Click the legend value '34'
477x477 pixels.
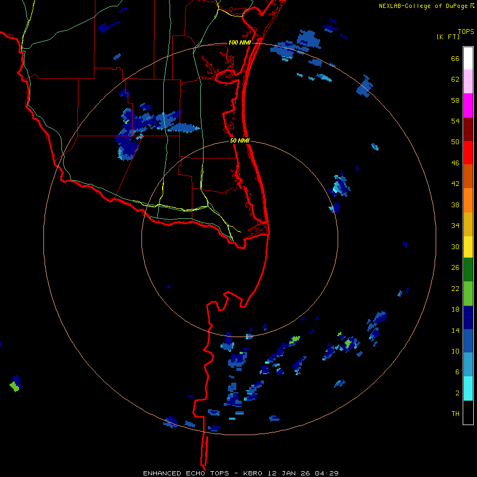(x=455, y=226)
